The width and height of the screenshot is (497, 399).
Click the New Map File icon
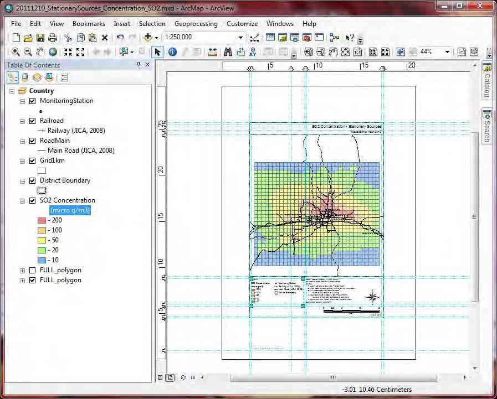pyautogui.click(x=16, y=38)
